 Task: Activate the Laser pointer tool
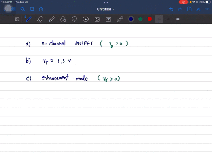tap(120, 19)
